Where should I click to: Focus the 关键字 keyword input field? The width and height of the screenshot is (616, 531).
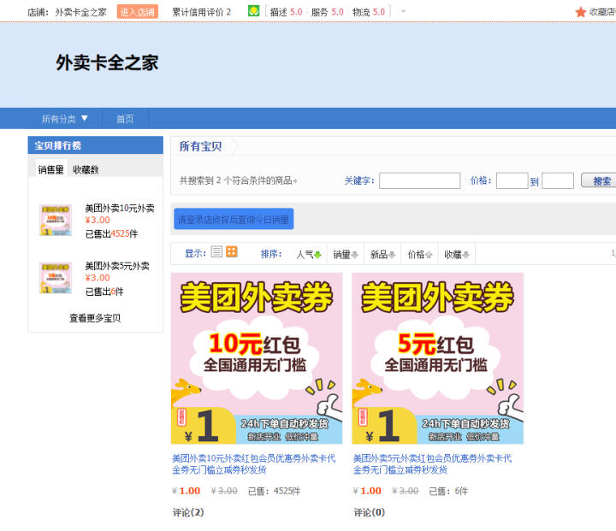(419, 180)
